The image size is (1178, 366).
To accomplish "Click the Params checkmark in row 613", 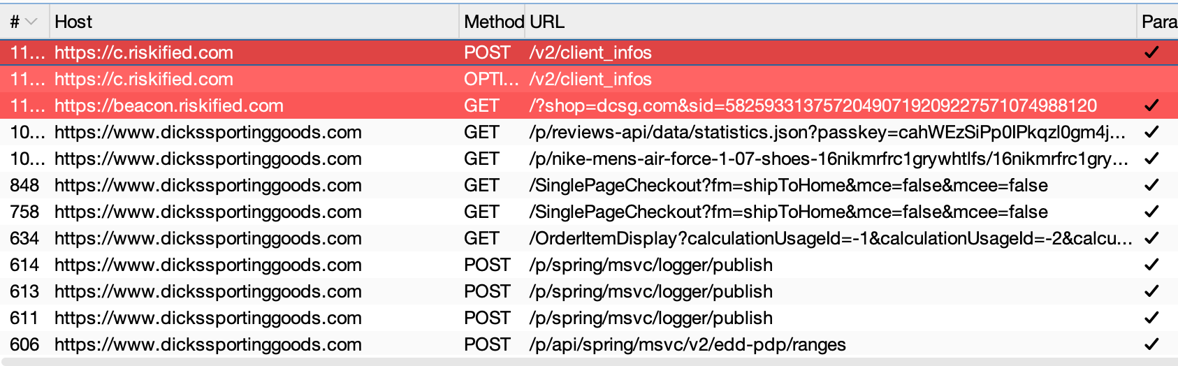I will [x=1151, y=291].
